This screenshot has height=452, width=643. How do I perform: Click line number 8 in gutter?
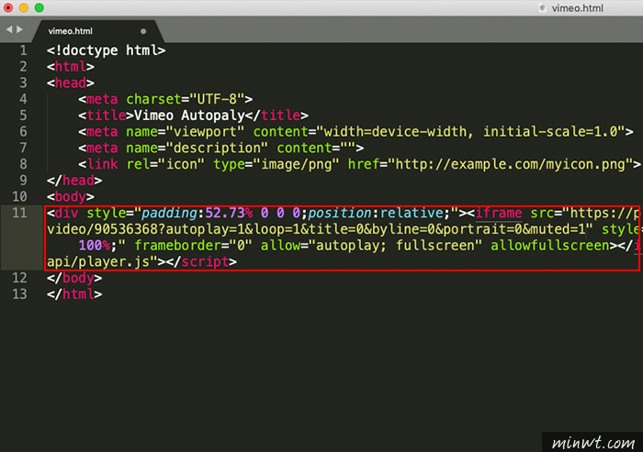[23, 164]
